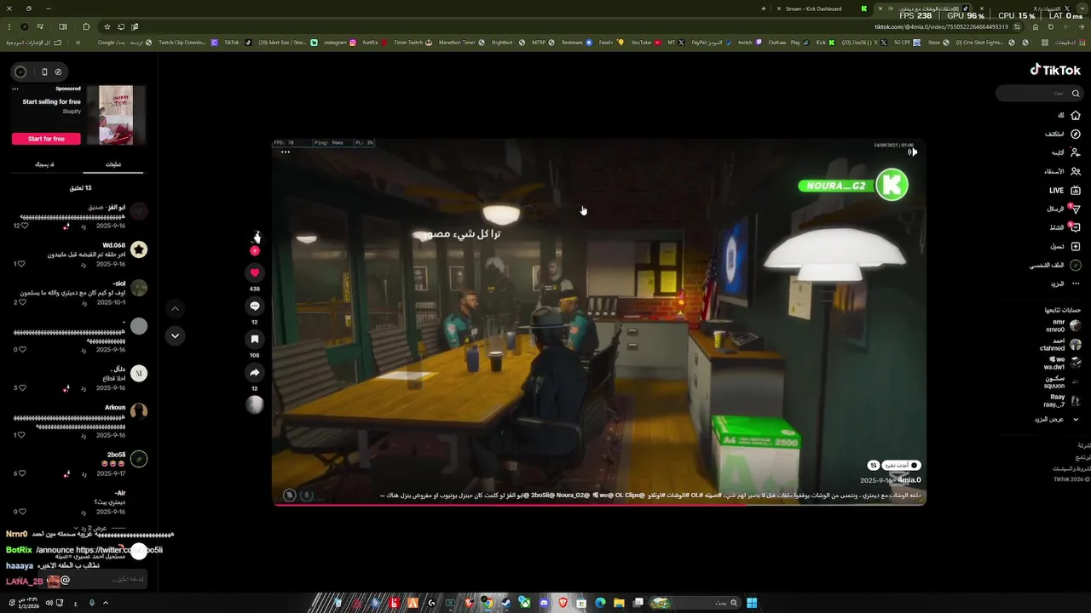Mute the video with the speaker icon
The image size is (1091, 613).
[x=912, y=152]
